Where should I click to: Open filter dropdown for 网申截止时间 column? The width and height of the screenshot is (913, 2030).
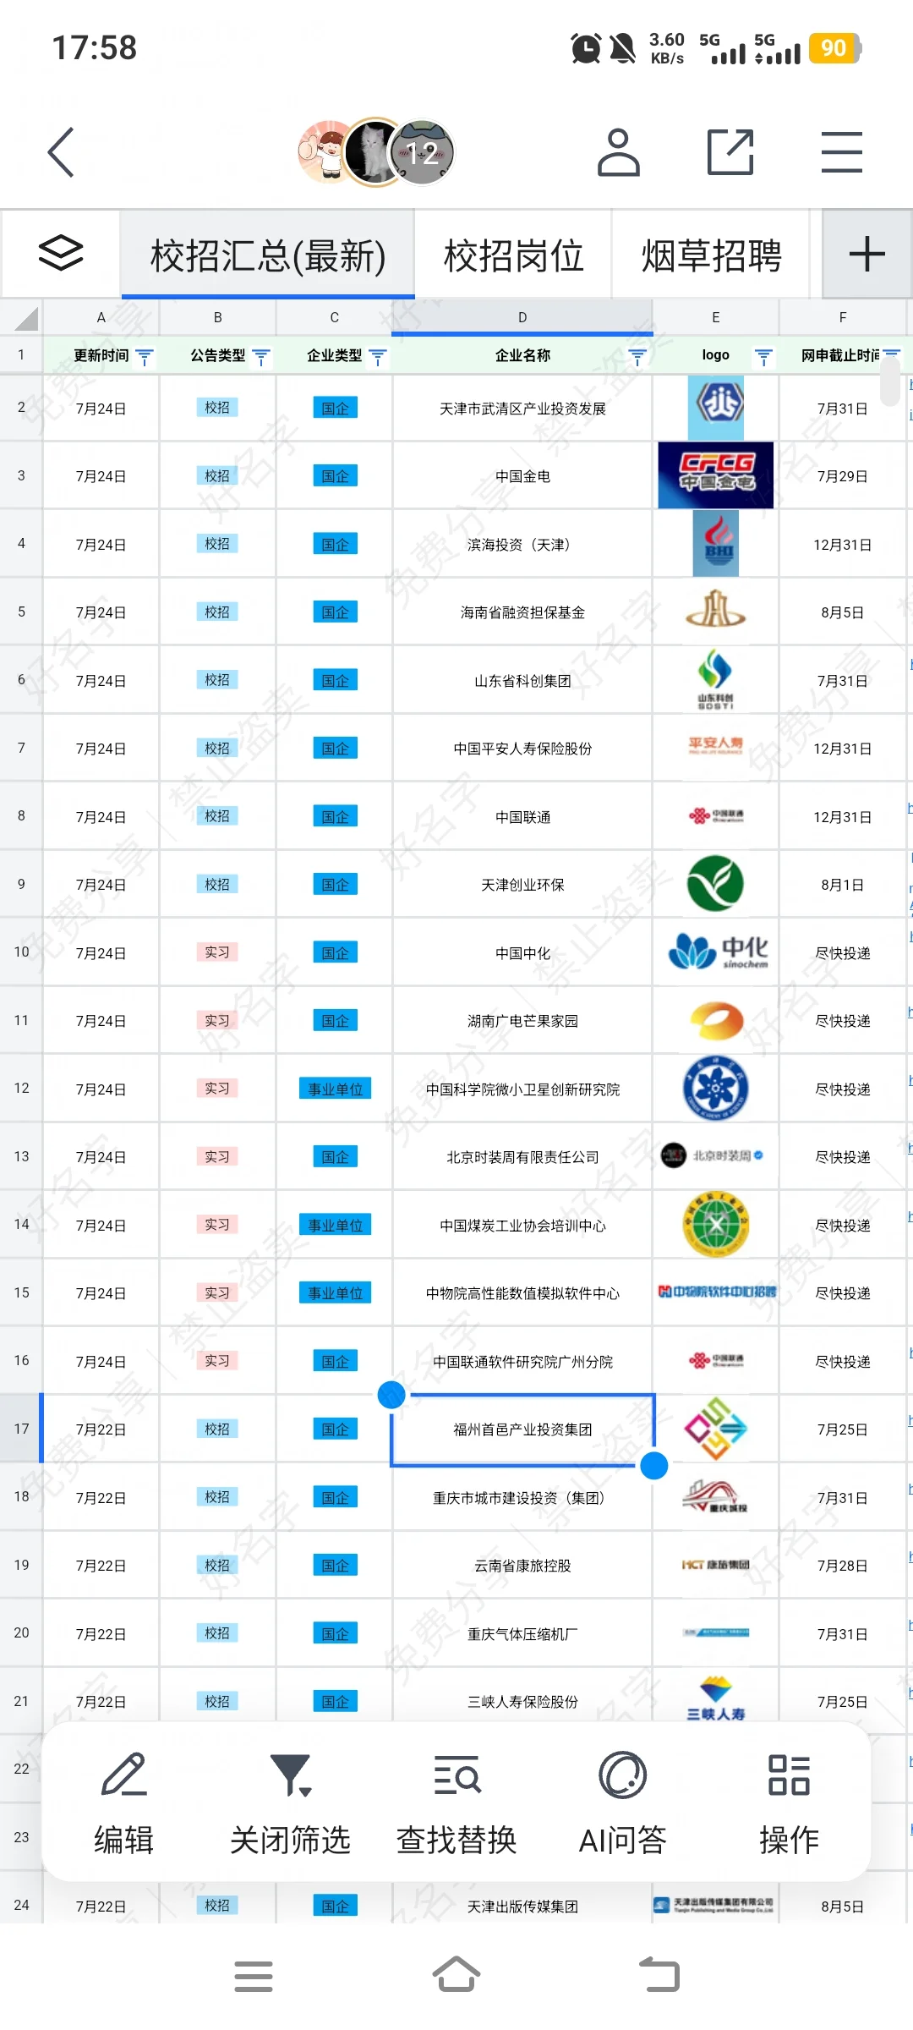(891, 355)
